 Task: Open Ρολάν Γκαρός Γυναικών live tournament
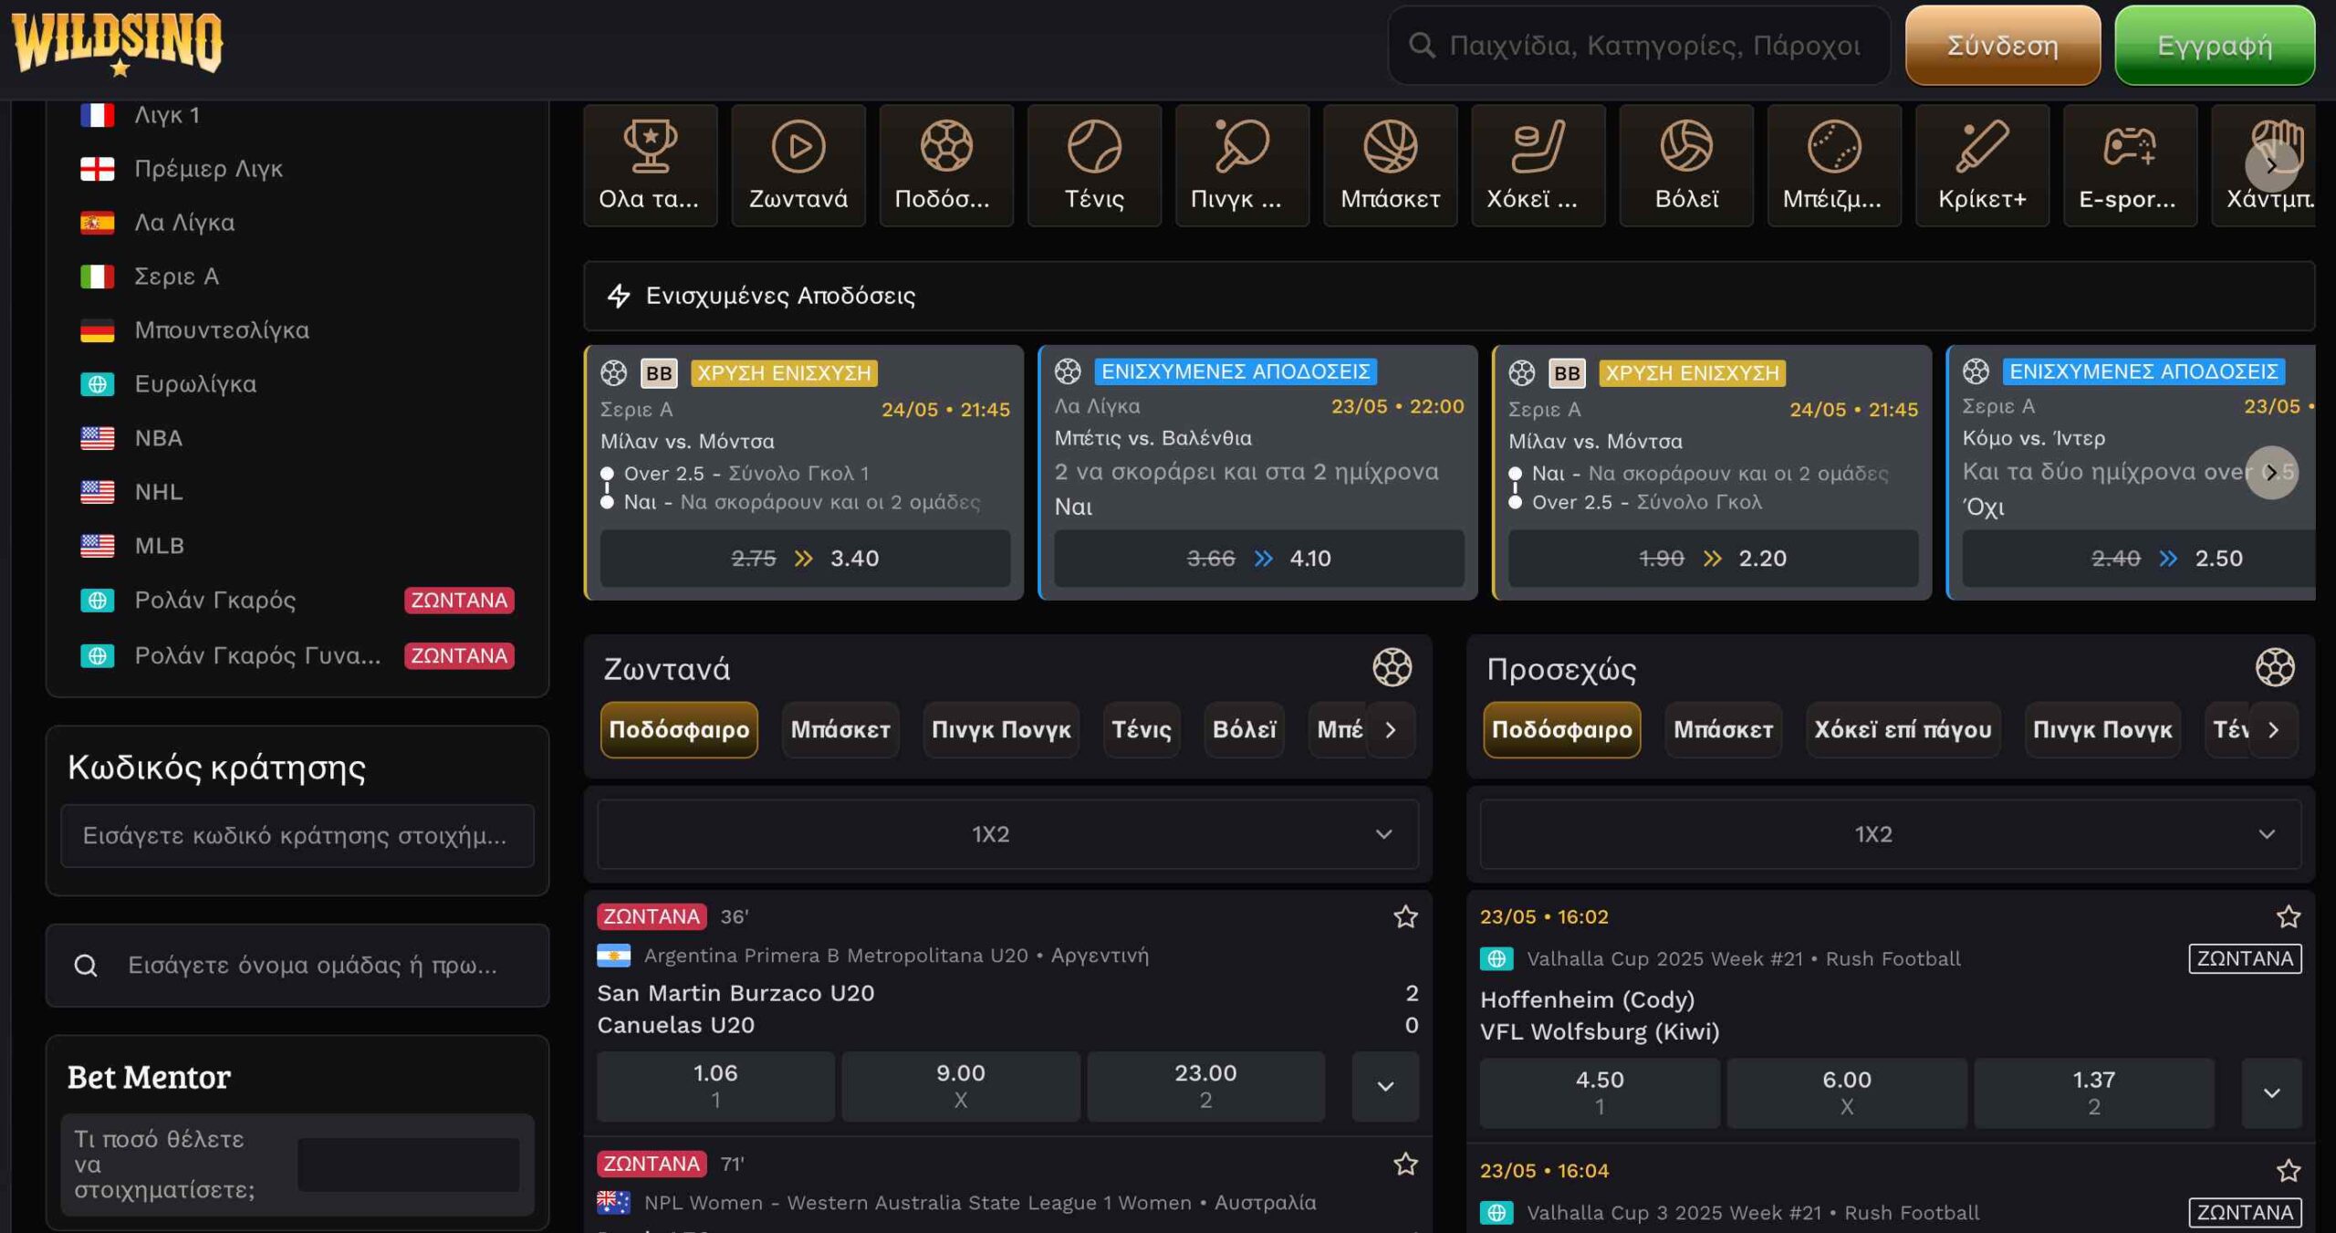click(x=297, y=655)
